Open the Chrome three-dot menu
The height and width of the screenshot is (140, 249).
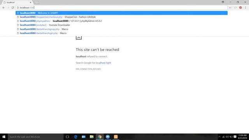click(x=245, y=8)
